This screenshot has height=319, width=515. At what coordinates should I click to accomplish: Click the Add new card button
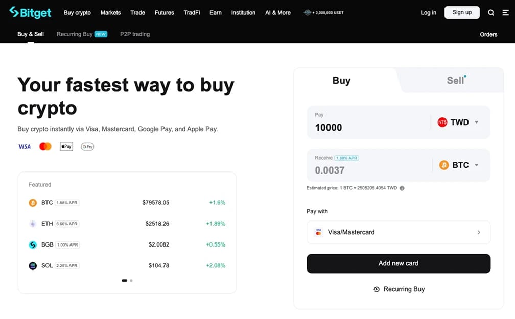pos(399,263)
